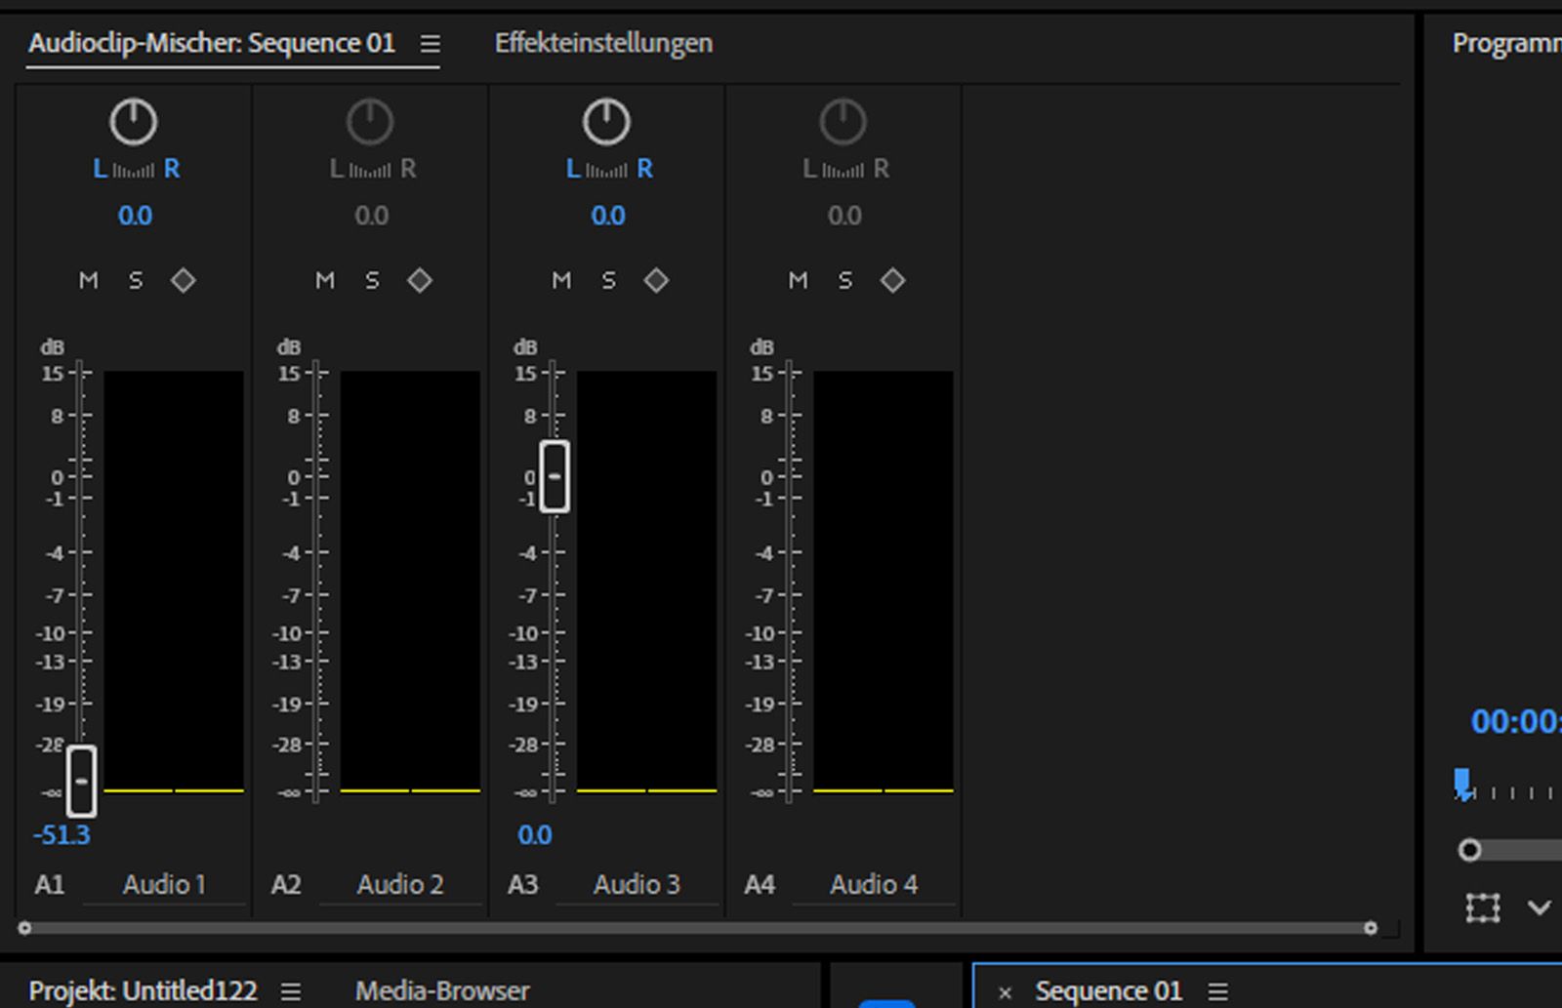Image resolution: width=1562 pixels, height=1008 pixels.
Task: Click the Audio 1 track name field
Action: (x=164, y=885)
